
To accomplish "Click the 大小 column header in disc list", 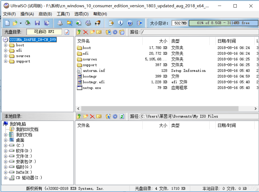I will pos(156,41).
